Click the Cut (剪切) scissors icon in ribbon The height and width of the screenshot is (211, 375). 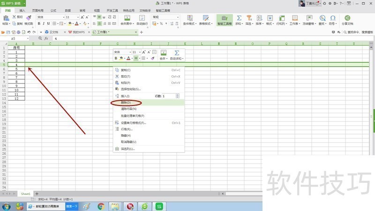[x=15, y=17]
